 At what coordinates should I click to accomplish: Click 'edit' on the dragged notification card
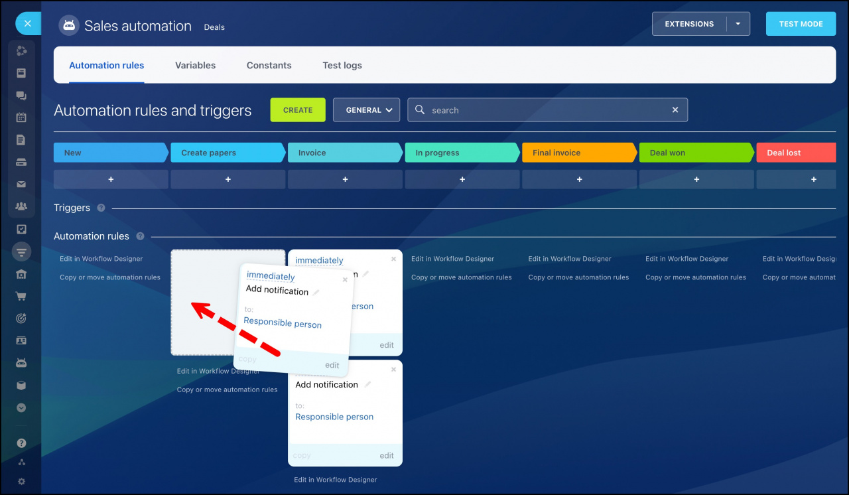pyautogui.click(x=332, y=365)
